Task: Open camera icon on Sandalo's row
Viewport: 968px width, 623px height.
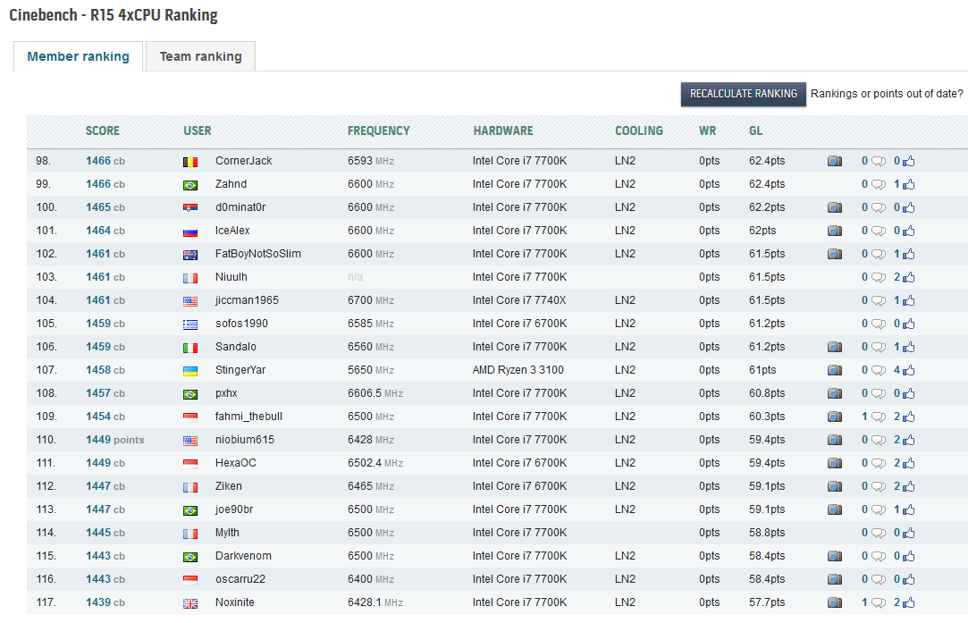Action: point(834,348)
